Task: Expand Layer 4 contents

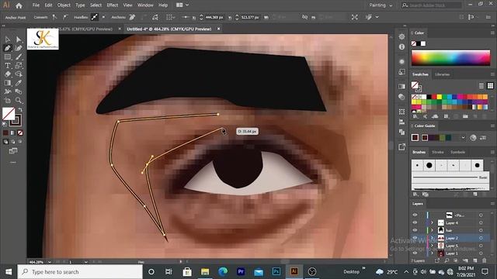Action: (432, 222)
